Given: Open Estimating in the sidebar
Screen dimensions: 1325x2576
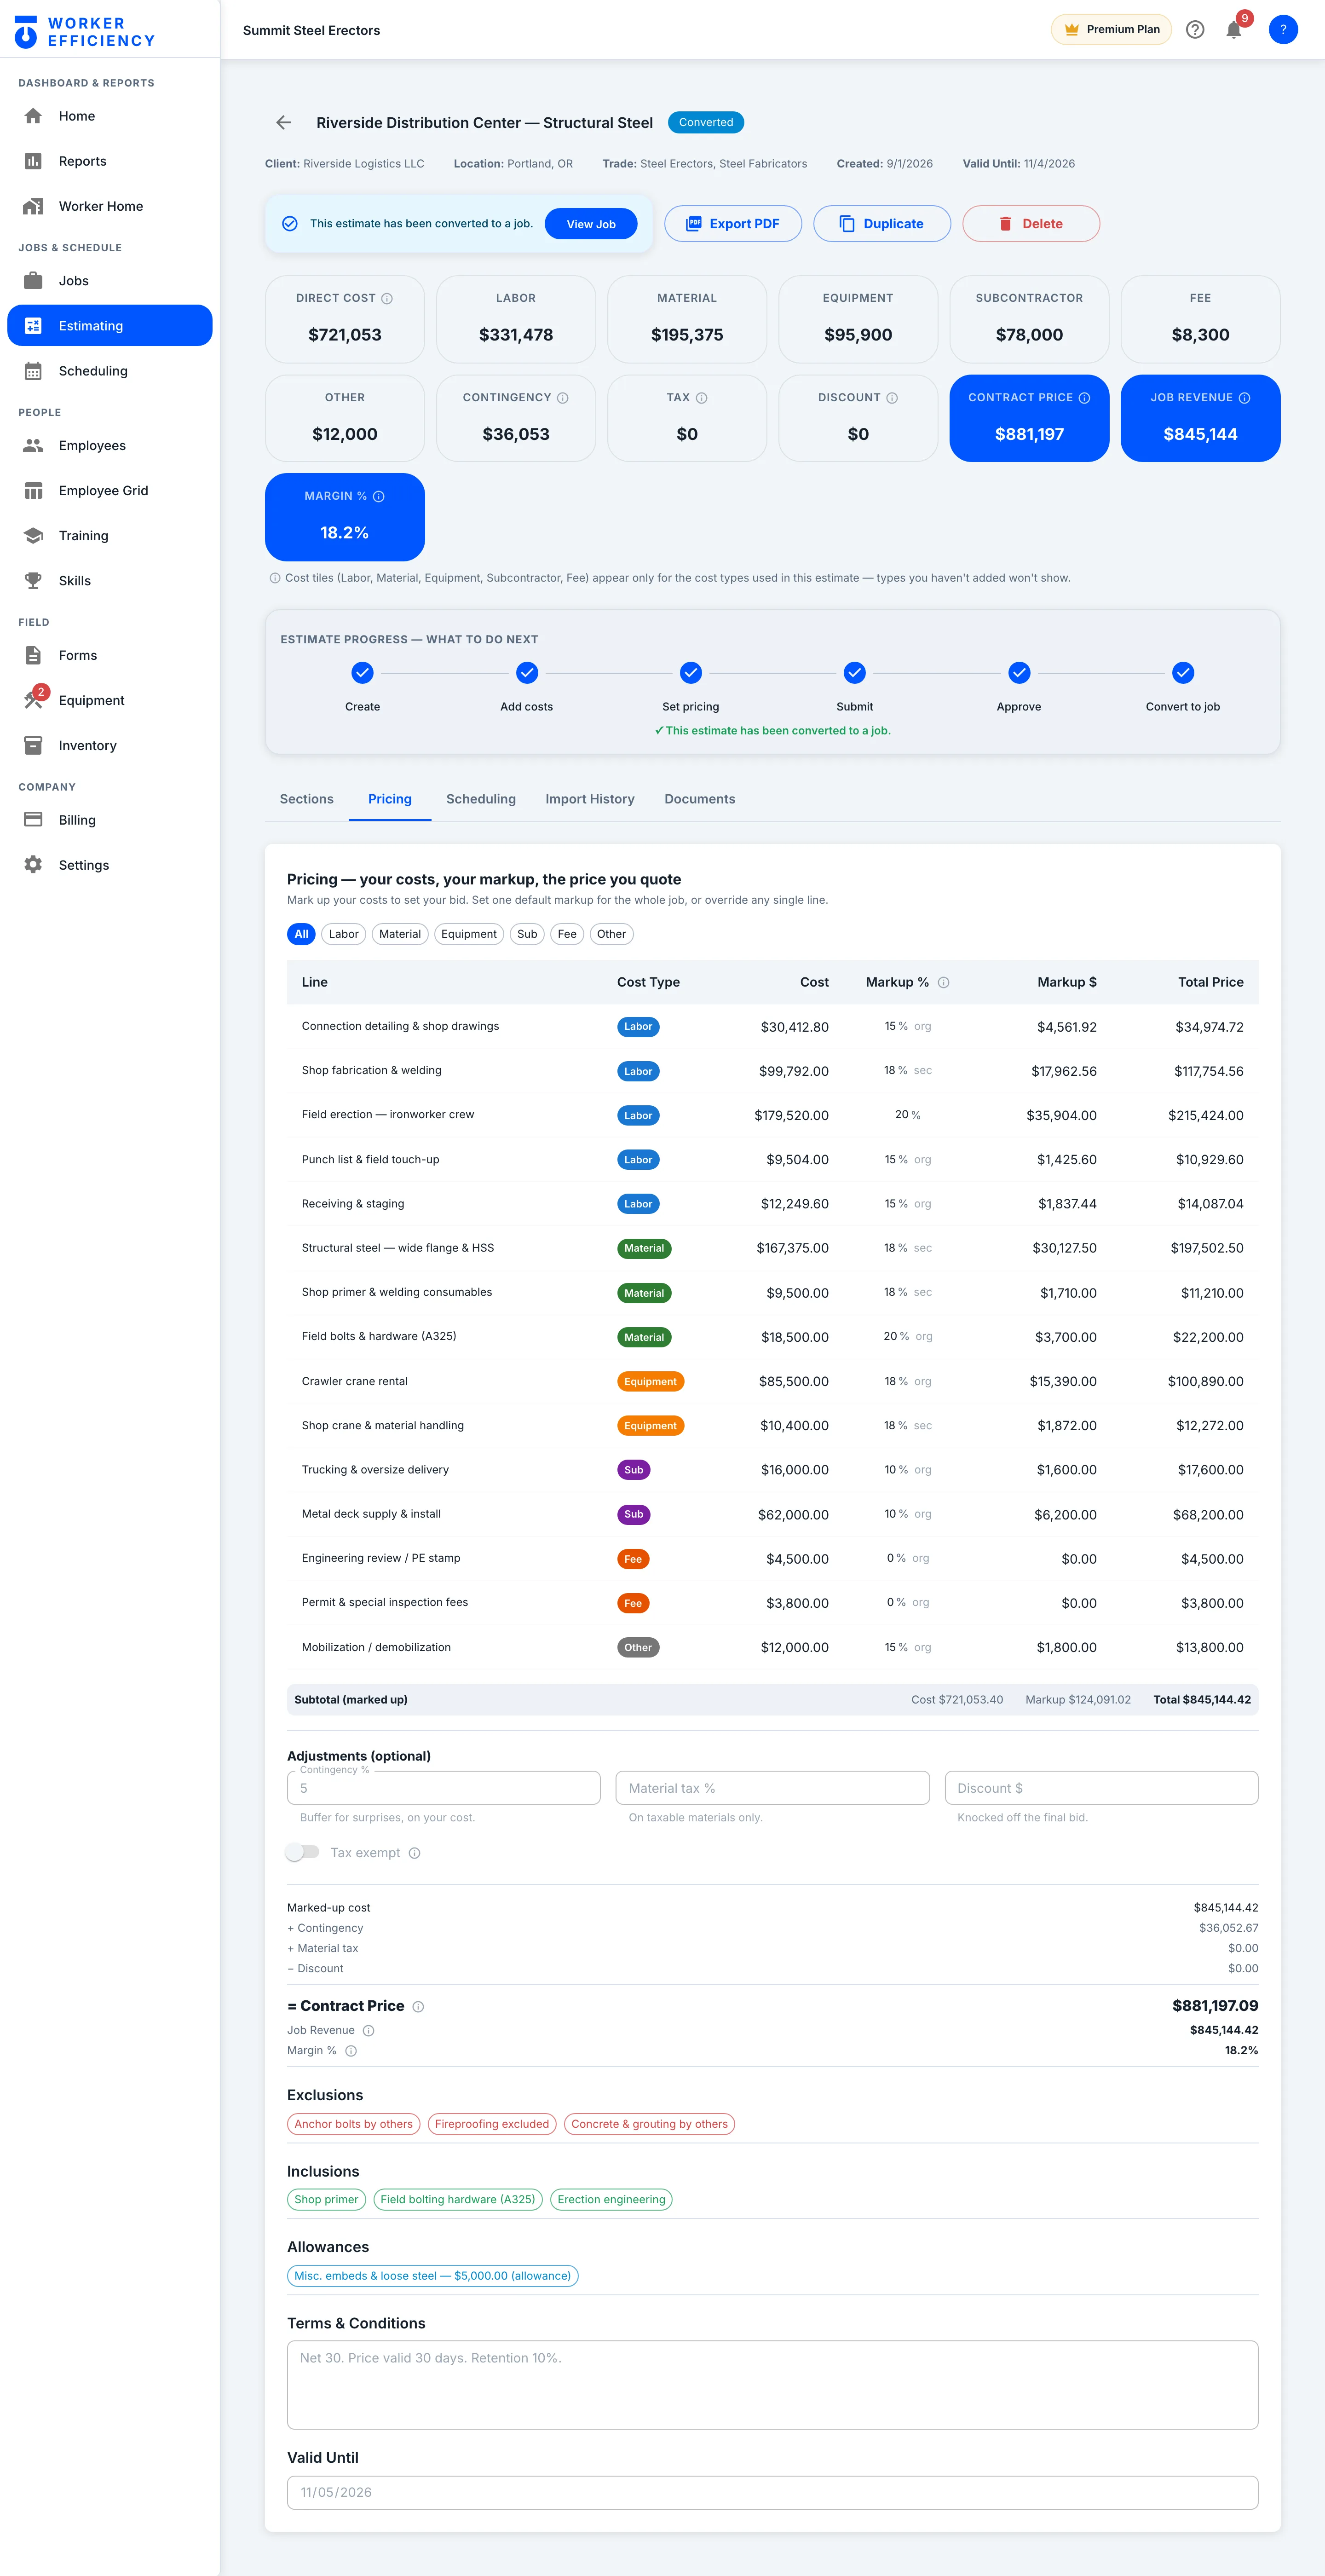Looking at the screenshot, I should [110, 326].
